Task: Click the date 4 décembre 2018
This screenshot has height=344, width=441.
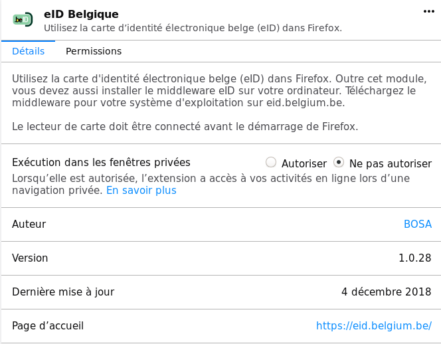Action: (x=386, y=292)
